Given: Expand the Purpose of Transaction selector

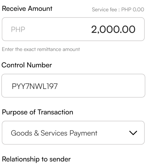Looking at the screenshot, I should [x=73, y=133].
